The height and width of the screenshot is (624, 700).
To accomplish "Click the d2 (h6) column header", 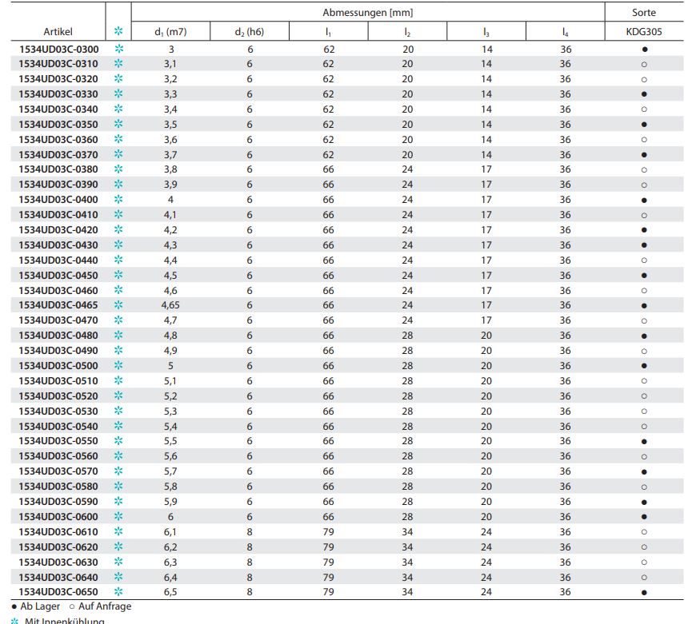I will 249,32.
